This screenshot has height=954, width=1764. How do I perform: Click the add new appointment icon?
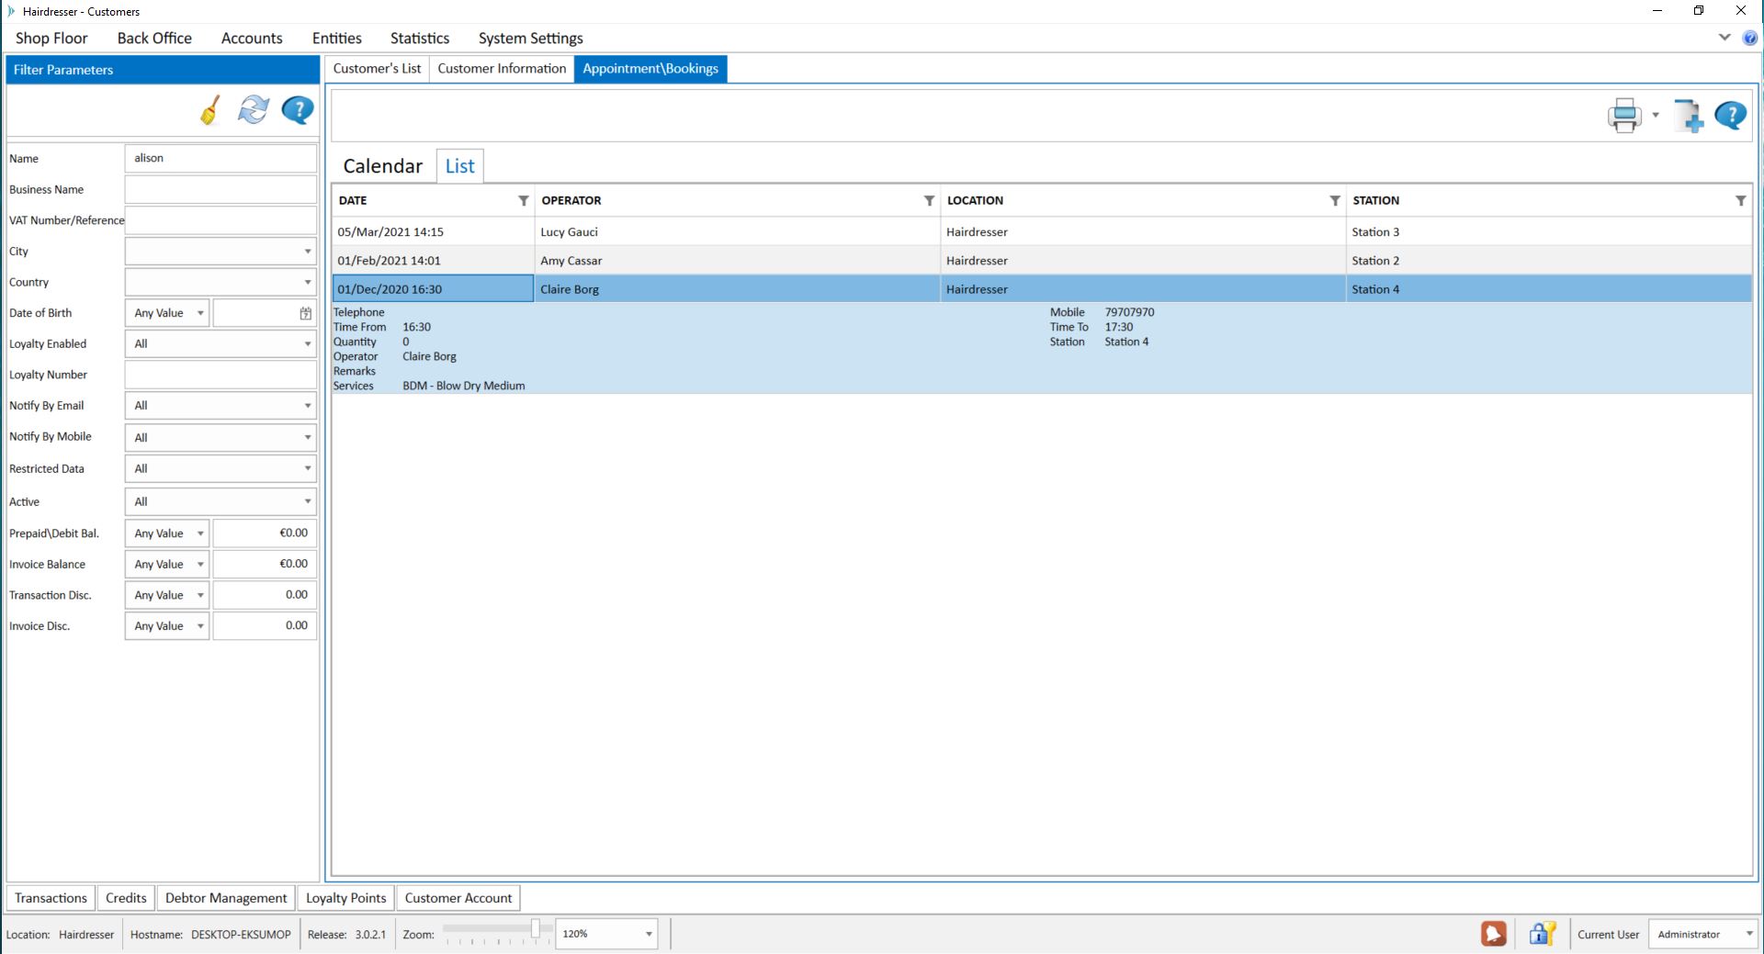coord(1688,116)
